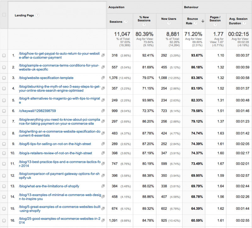Click the Behaviour group header

[191, 7]
